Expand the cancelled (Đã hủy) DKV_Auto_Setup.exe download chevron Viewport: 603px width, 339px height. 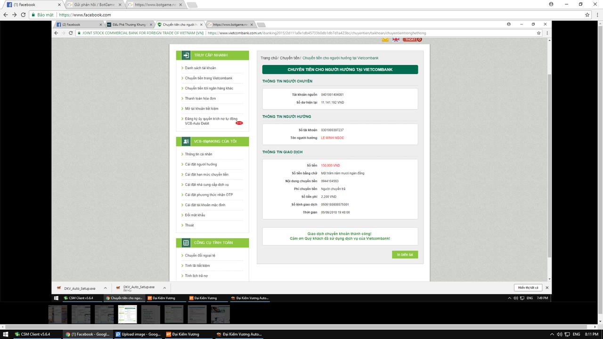click(x=164, y=288)
